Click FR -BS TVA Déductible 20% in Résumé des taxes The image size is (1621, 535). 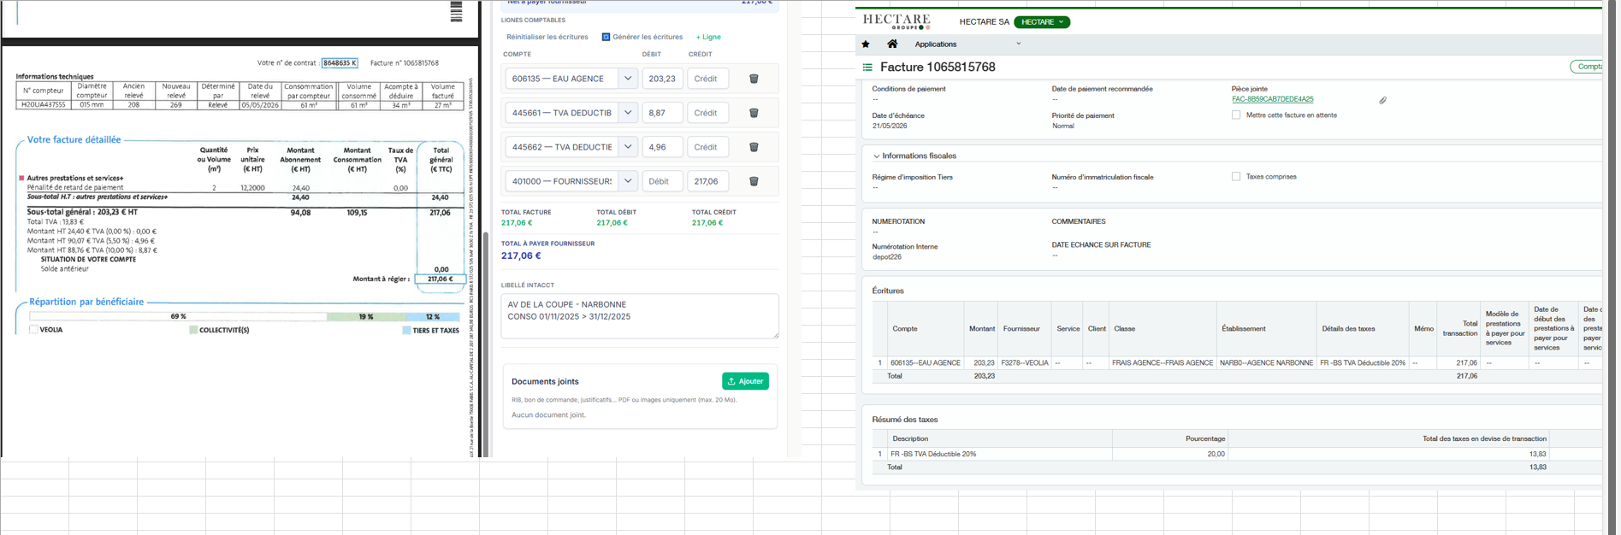click(933, 454)
